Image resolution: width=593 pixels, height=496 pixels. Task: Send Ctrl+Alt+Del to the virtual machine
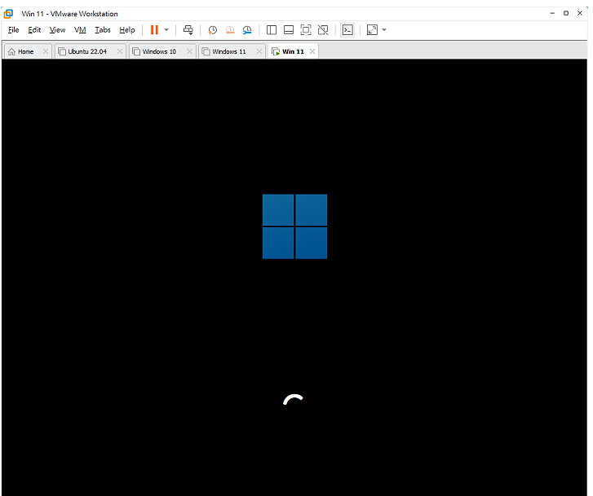(188, 30)
